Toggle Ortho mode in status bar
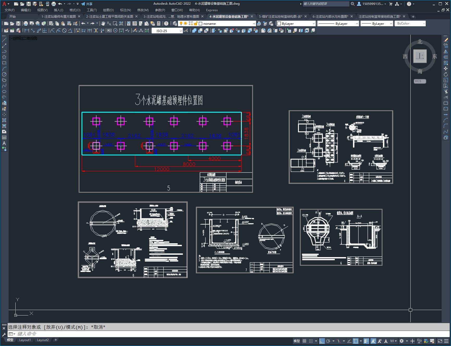The image size is (451, 346). 322,341
